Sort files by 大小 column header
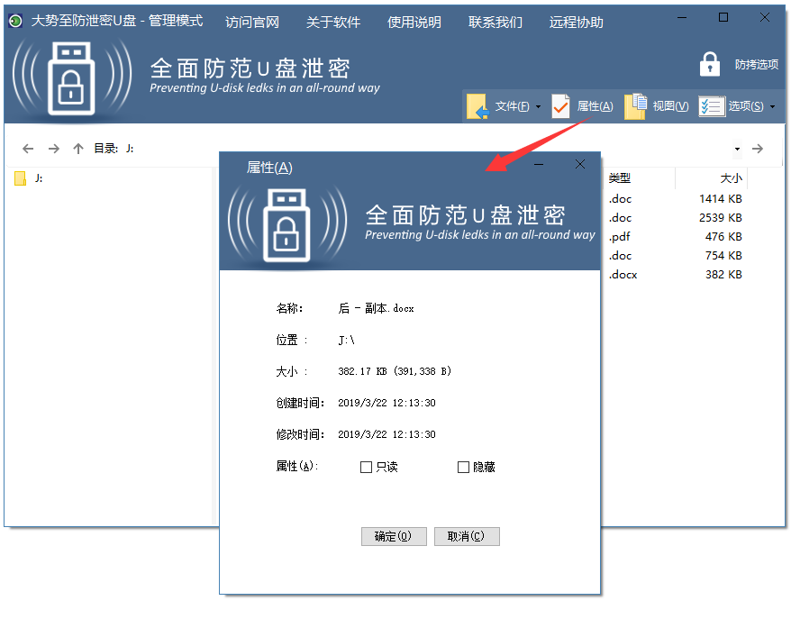Screen dimensions: 791x628 point(731,178)
